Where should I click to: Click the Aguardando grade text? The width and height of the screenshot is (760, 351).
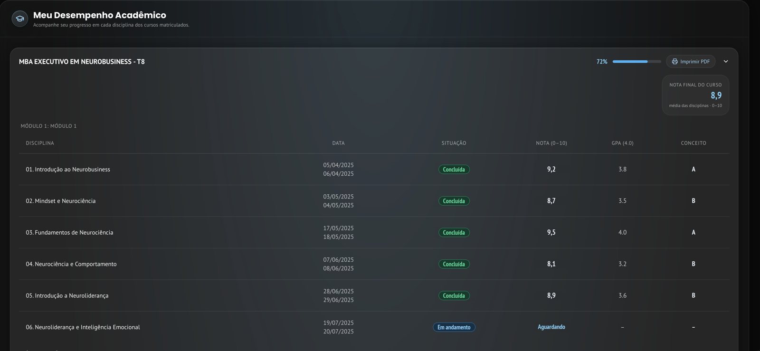551,327
